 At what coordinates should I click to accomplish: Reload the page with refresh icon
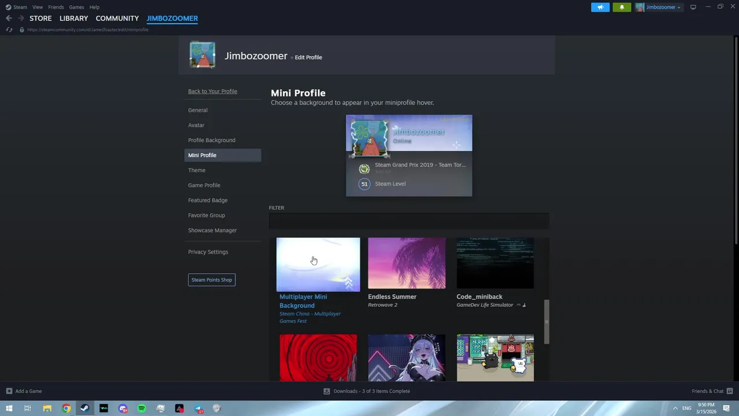tap(9, 29)
